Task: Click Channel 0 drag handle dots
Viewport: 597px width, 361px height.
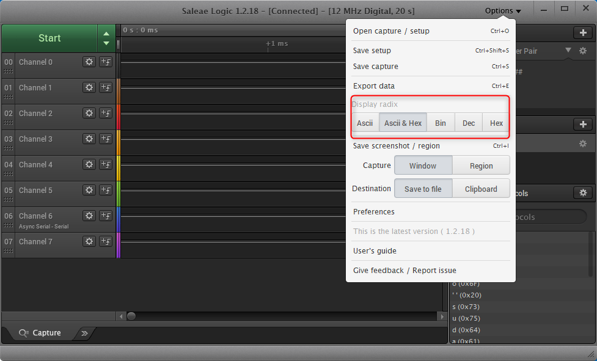Action: 8,71
